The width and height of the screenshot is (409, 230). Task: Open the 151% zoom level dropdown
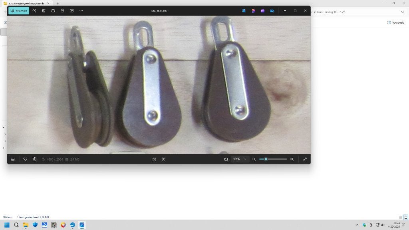[x=240, y=159]
